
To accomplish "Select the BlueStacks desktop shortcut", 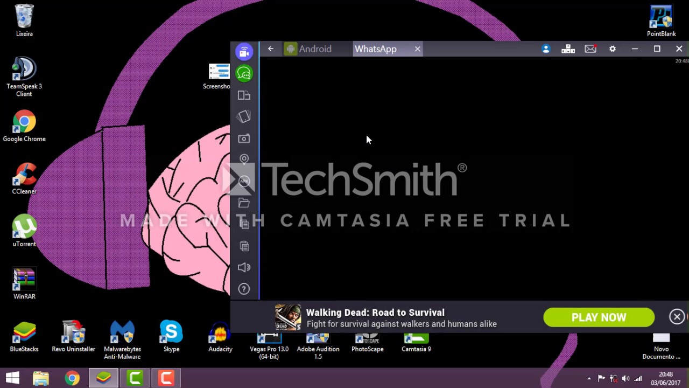I will pos(24,337).
